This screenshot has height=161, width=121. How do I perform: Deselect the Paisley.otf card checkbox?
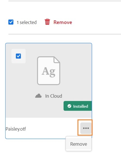pos(18,56)
